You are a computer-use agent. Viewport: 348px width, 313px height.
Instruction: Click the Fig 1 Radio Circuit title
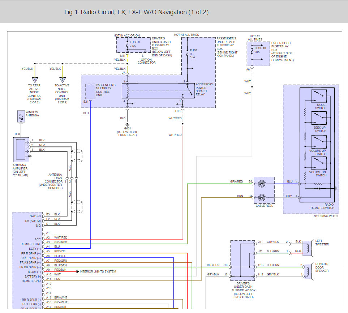pyautogui.click(x=137, y=12)
